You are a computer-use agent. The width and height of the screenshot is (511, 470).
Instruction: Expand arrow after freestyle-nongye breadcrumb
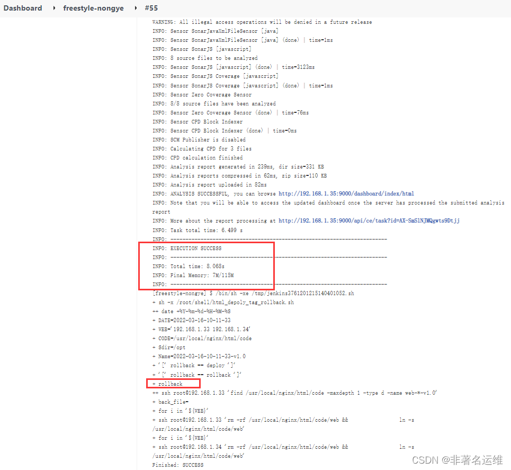click(x=136, y=8)
